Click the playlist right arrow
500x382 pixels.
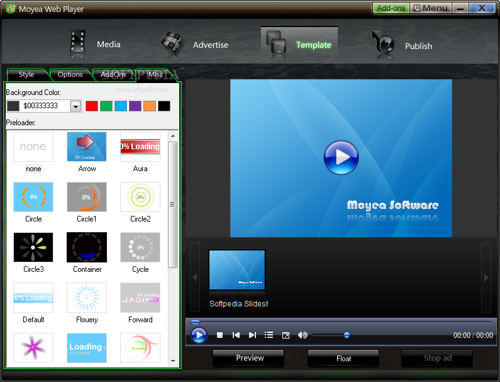point(486,278)
